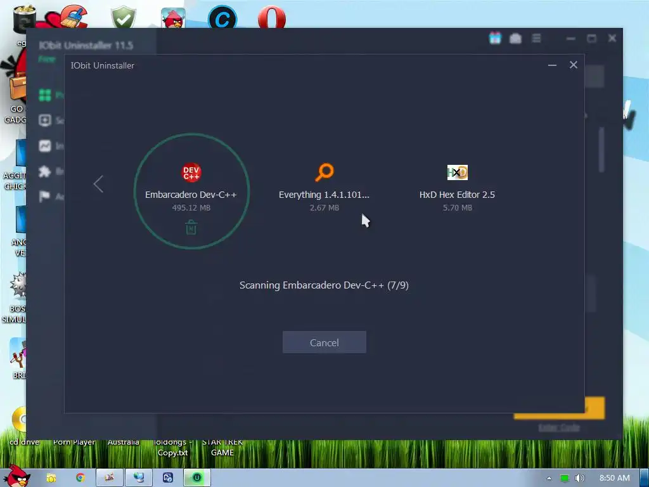The image size is (649, 487).
Task: Select the Everything orange magnifier icon
Action: (324, 172)
